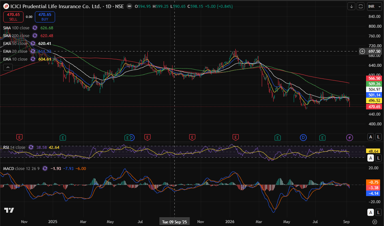
Task: Toggle auto scale A on the price pane
Action: pyautogui.click(x=371, y=137)
